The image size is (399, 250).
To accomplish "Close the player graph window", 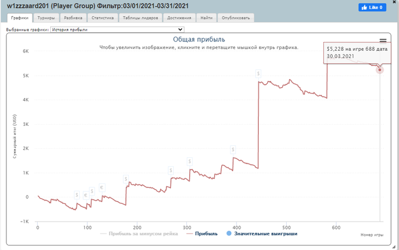I will (x=394, y=2).
